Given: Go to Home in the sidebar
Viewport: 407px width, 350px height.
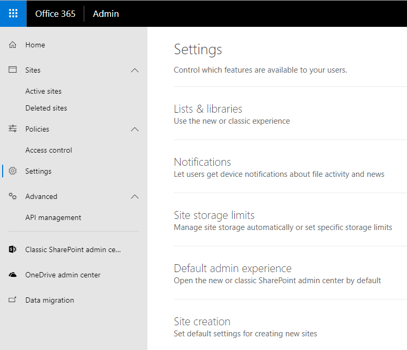Looking at the screenshot, I should [35, 45].
